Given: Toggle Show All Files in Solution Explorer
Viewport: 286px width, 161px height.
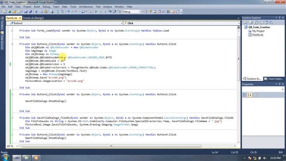Looking at the screenshot, I should click(251, 22).
